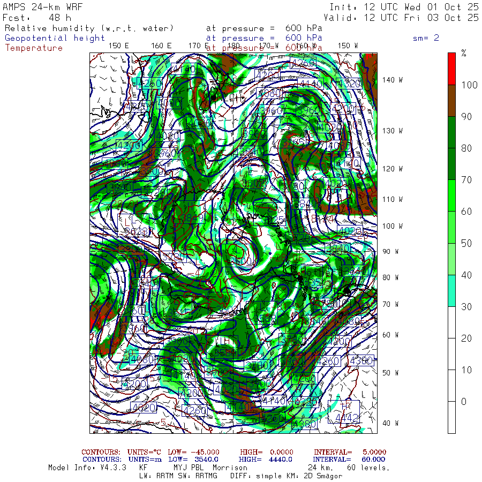Click the red 'Temperature' label
The width and height of the screenshot is (482, 482).
click(x=34, y=48)
